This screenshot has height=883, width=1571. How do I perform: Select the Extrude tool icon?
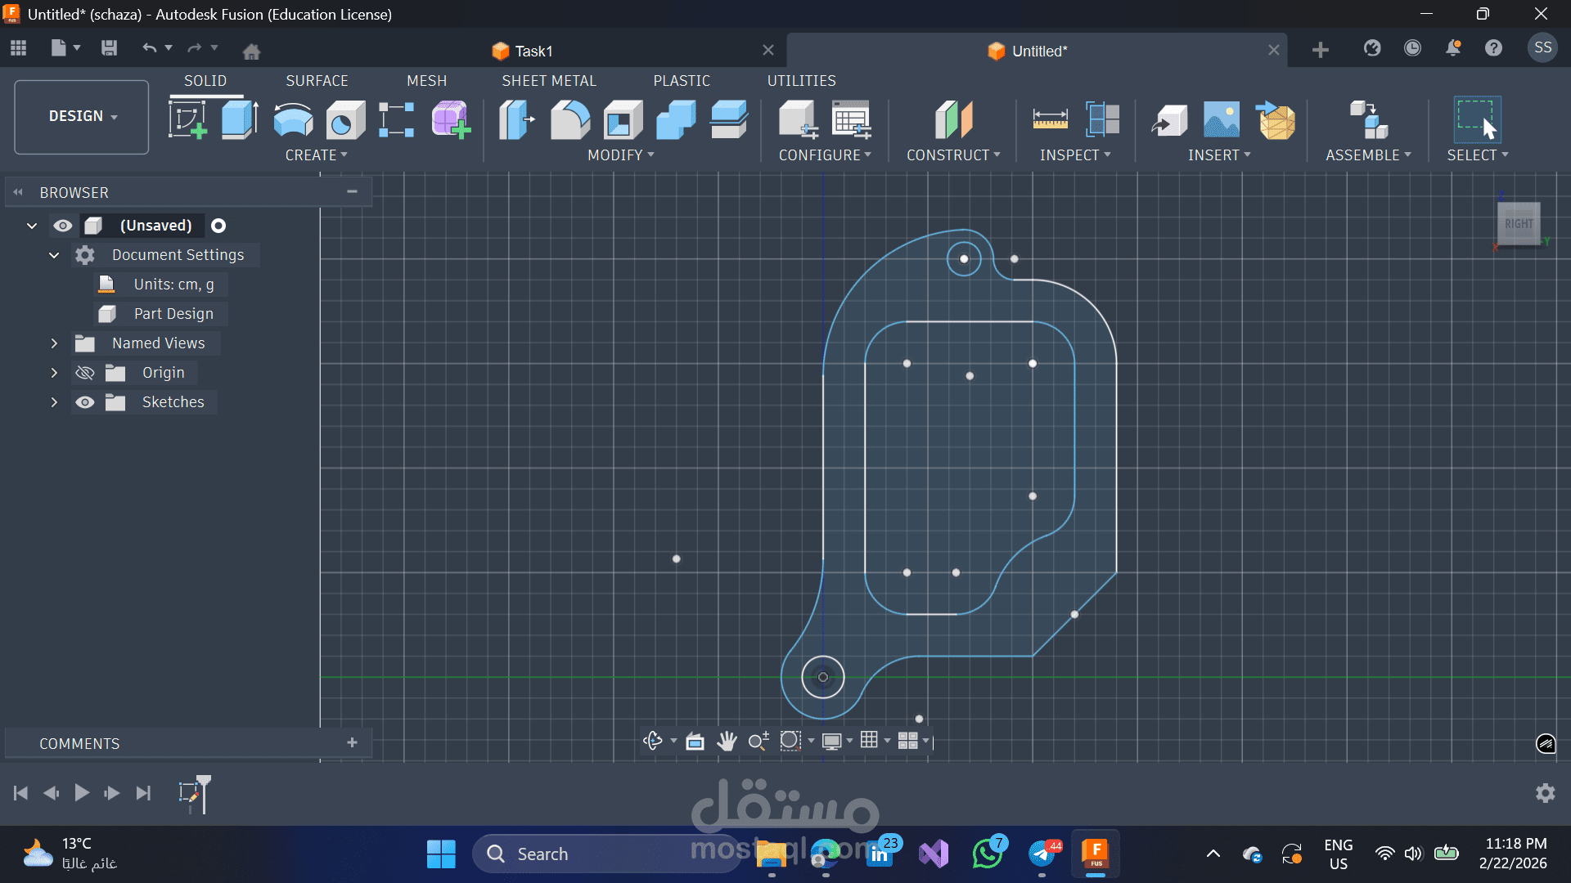click(x=240, y=119)
